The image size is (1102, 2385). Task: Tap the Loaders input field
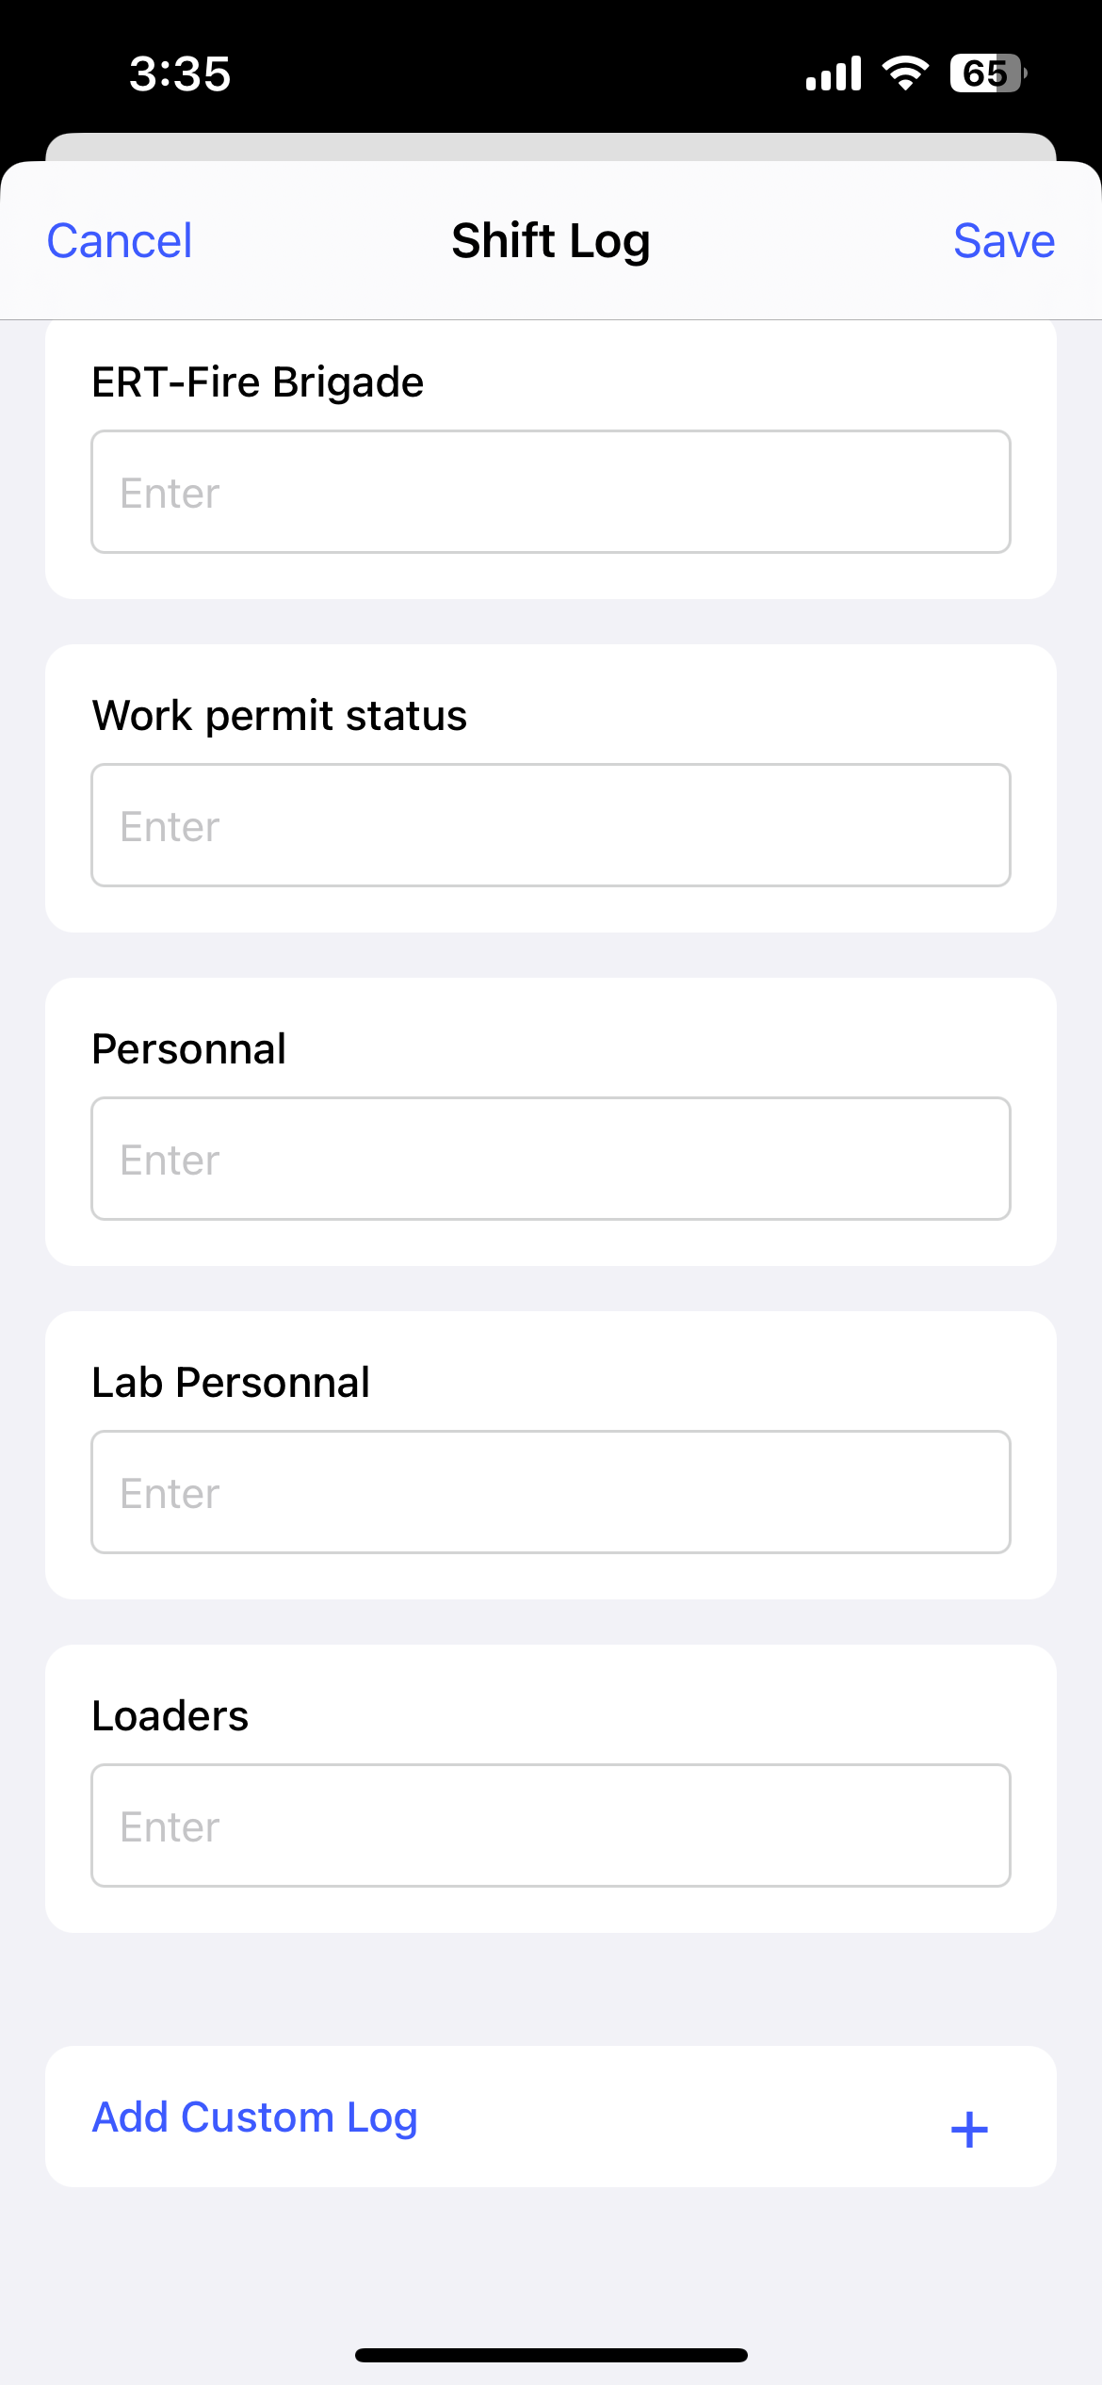tap(550, 1825)
